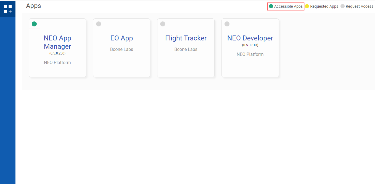Viewport: 375px width, 184px height.
Task: Click version (0.5.0.250) text
Action: (x=57, y=53)
